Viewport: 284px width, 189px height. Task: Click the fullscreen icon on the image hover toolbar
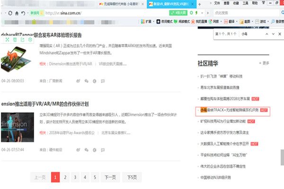8,40
